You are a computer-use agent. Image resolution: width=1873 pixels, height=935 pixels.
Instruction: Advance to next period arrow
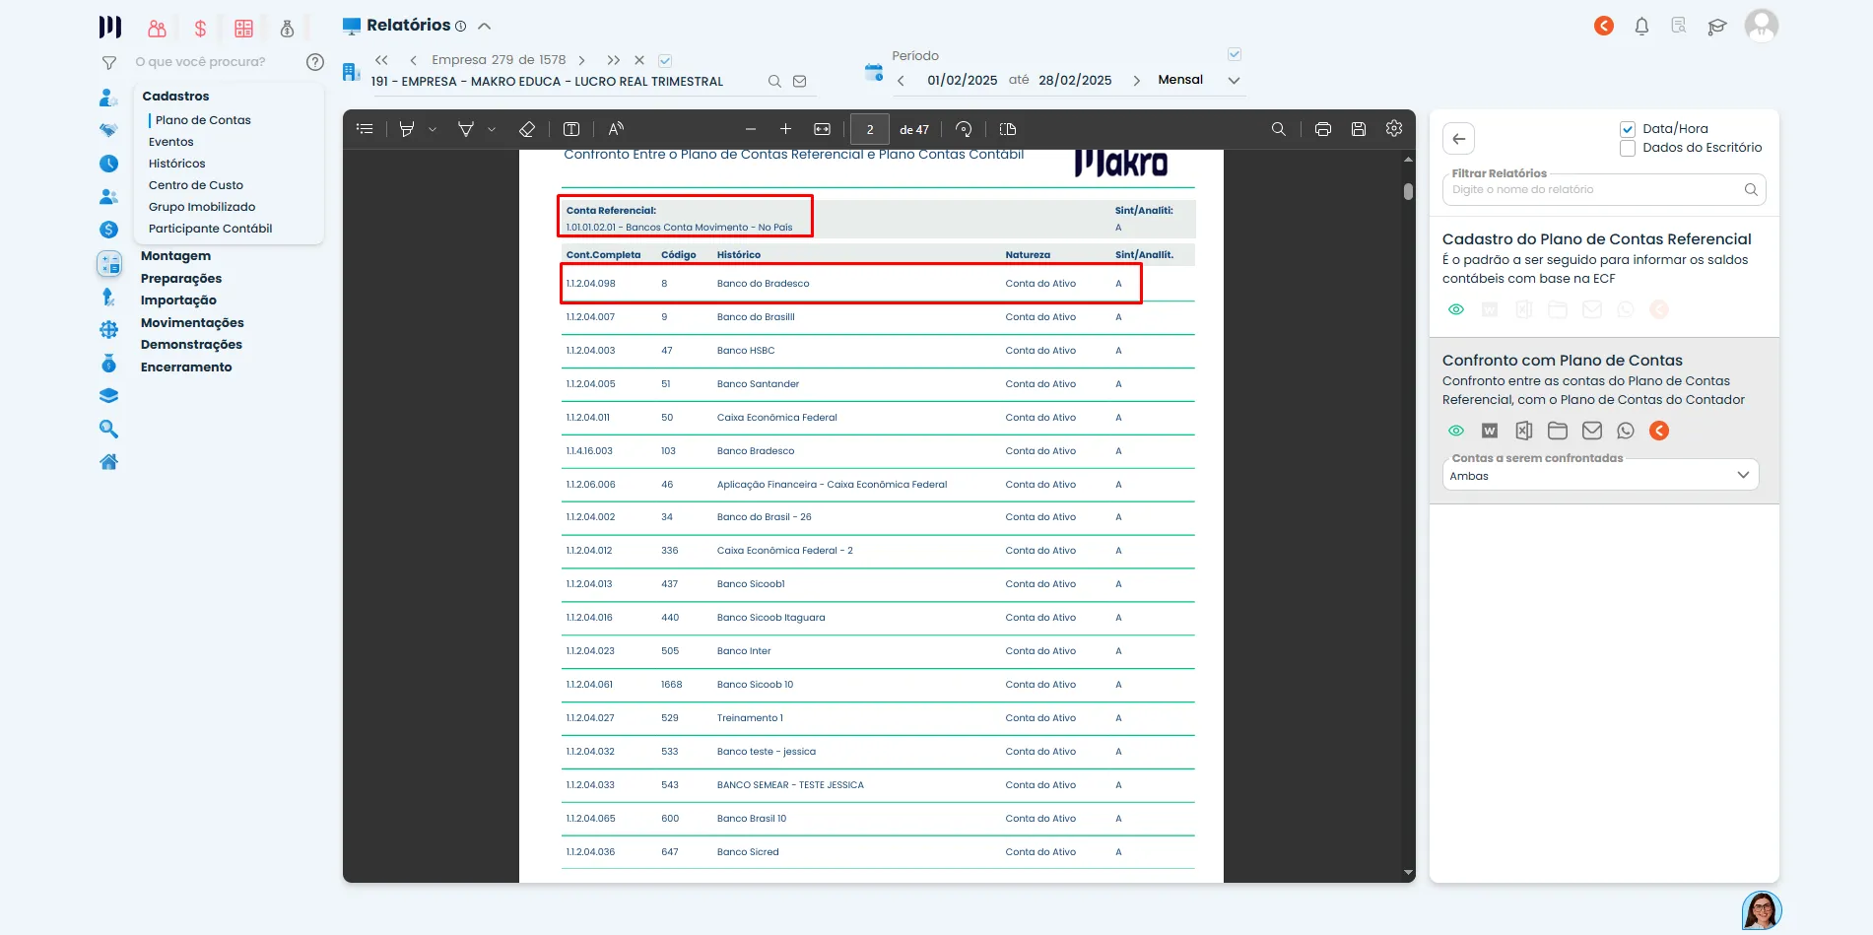(x=1136, y=81)
